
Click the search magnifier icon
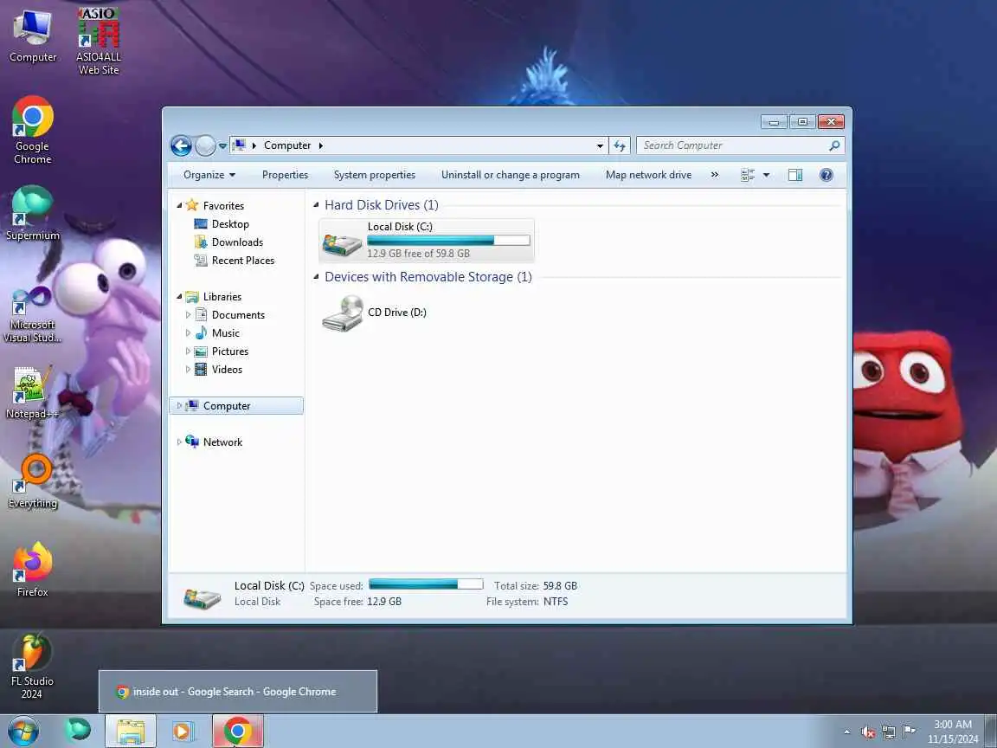pyautogui.click(x=834, y=145)
